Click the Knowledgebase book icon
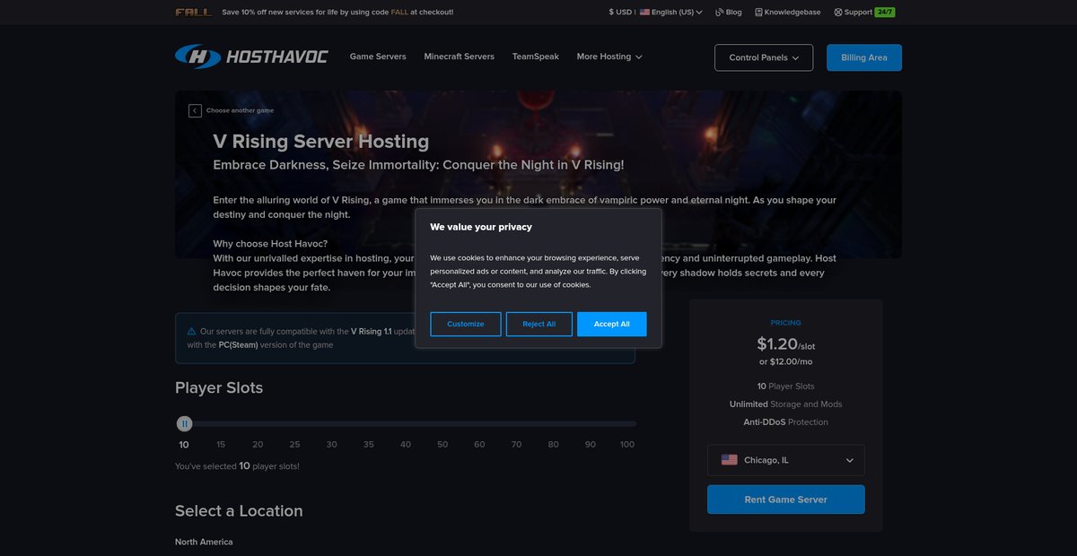Image resolution: width=1077 pixels, height=556 pixels. (758, 13)
